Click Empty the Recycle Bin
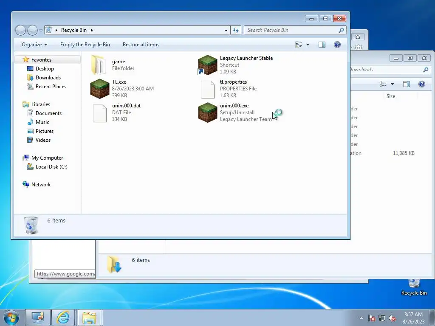 [85, 45]
